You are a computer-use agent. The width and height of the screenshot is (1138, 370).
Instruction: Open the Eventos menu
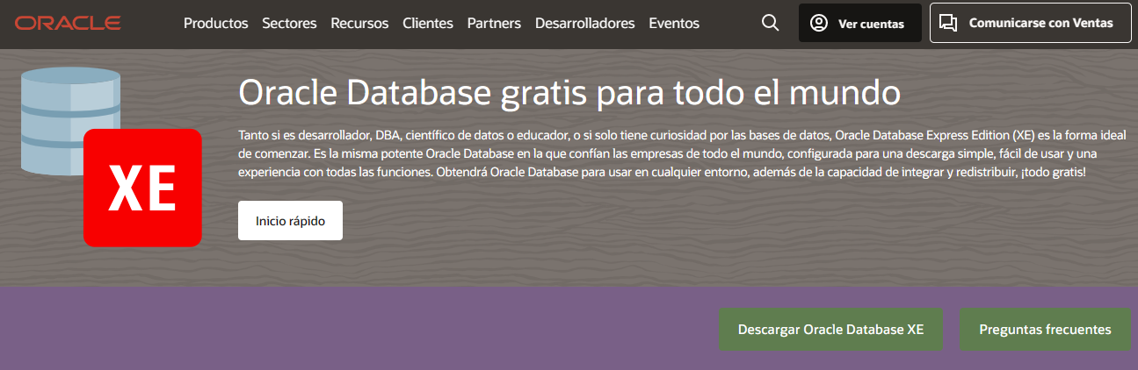[x=674, y=24]
